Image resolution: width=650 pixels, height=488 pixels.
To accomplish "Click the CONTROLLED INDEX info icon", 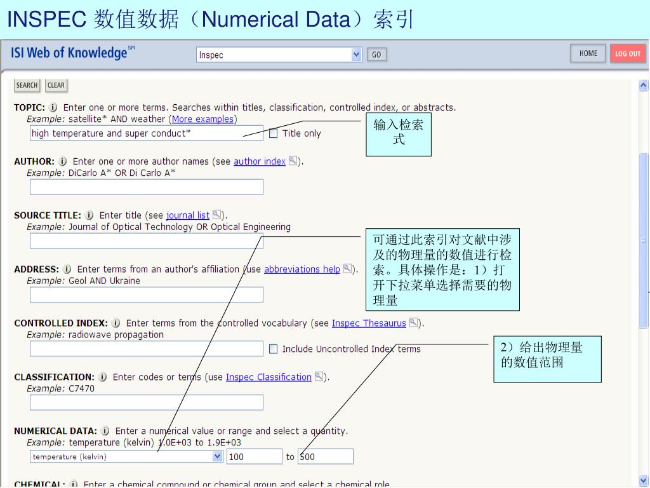I will (x=116, y=323).
